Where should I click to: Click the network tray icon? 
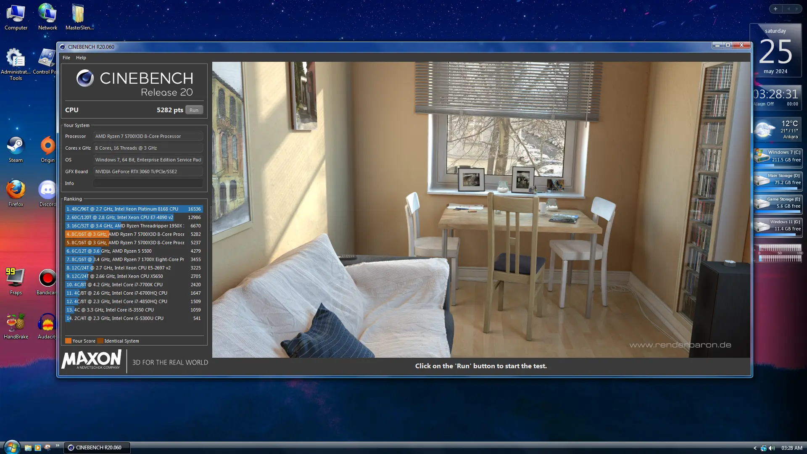763,448
